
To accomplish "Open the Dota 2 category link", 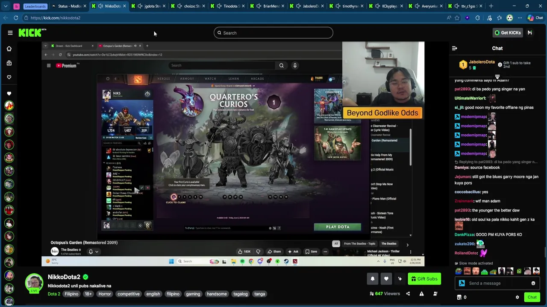I will click(x=54, y=294).
